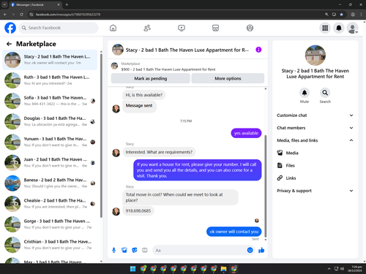Click the "ok owner will contact you" bubble
This screenshot has width=366, height=274.
(234, 232)
